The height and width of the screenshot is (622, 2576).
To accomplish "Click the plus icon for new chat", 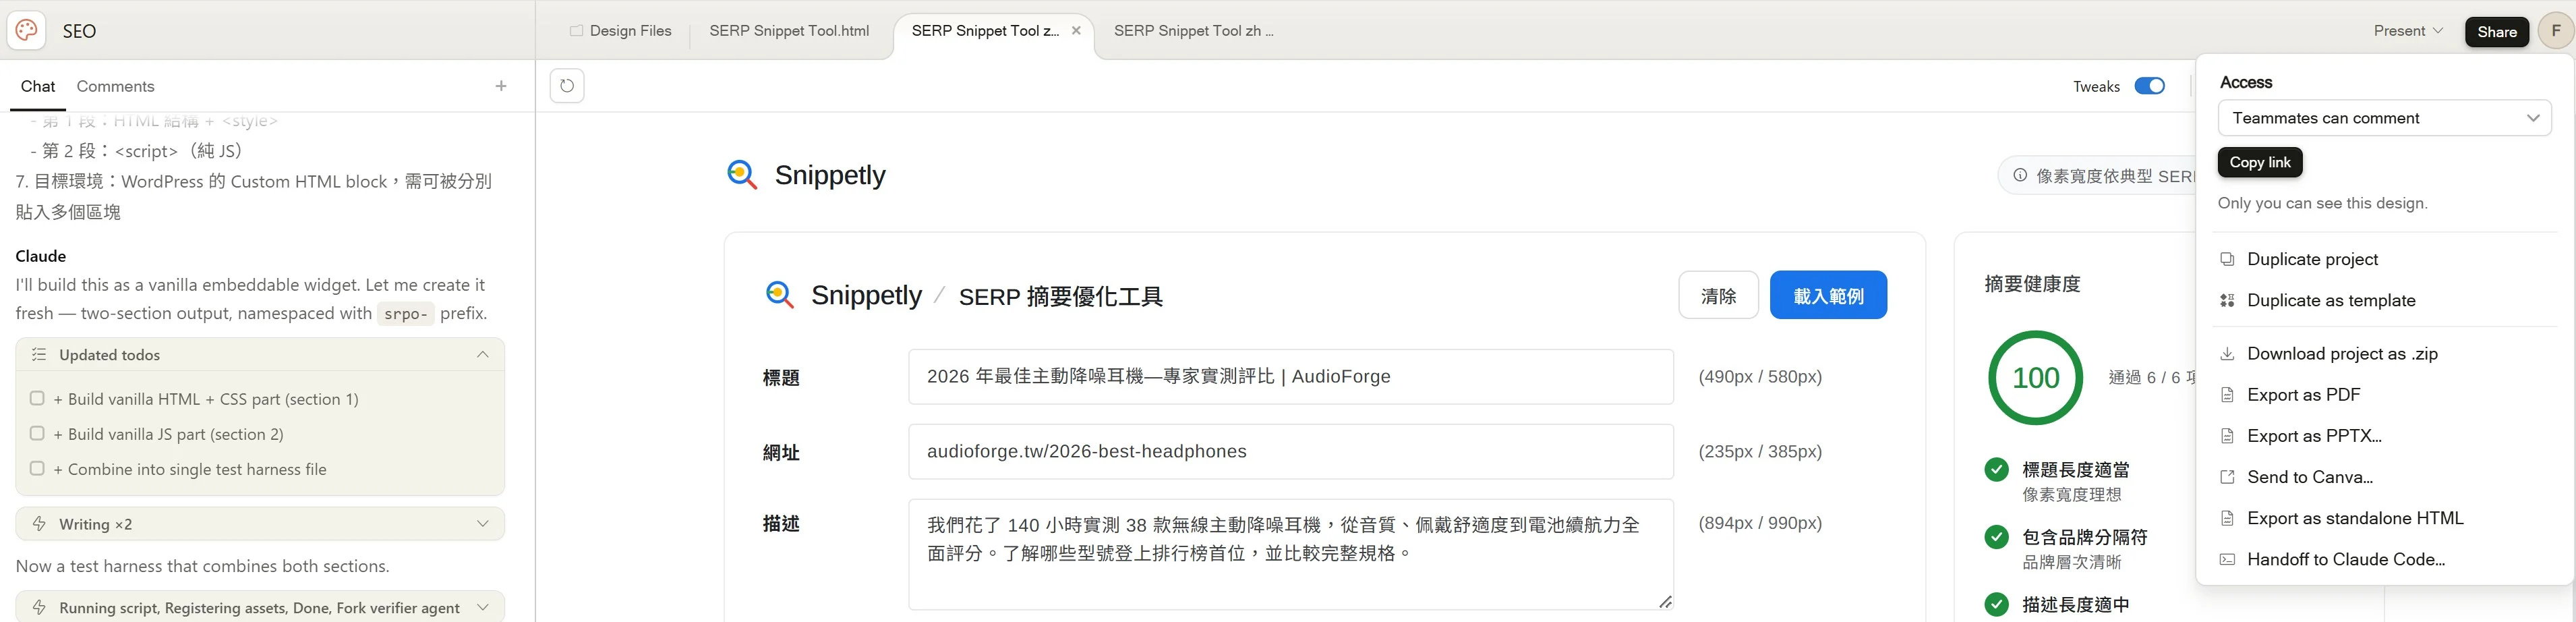I will click(501, 86).
